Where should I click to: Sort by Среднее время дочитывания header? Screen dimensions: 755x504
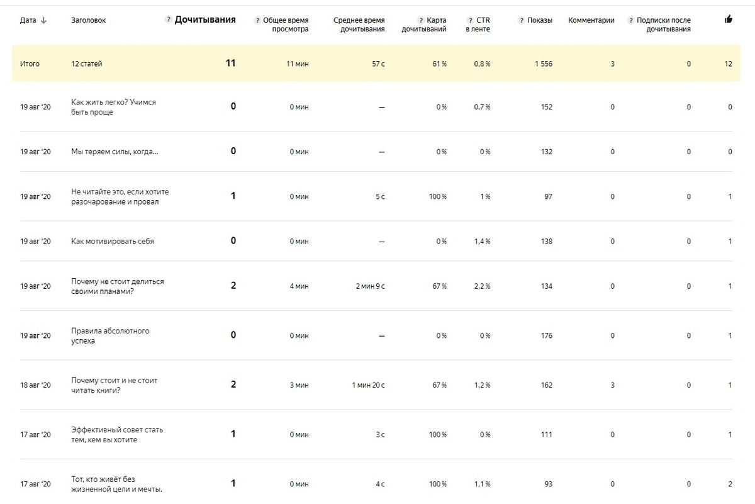359,25
